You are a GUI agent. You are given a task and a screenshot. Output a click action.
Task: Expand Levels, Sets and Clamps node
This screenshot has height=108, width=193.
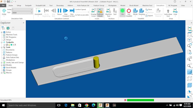click(2, 62)
